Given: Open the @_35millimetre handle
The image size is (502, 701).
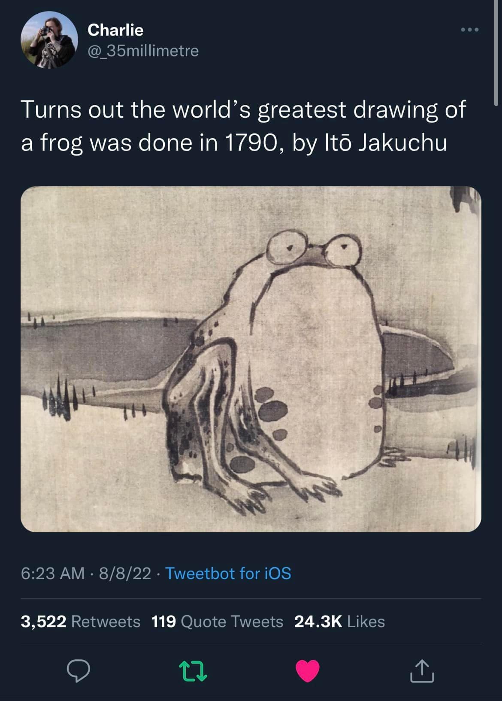Looking at the screenshot, I should coord(143,51).
